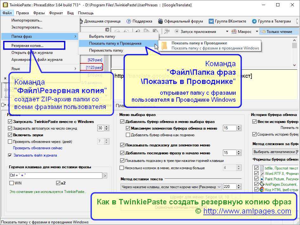Open the Вид menu

pyautogui.click(x=70, y=13)
